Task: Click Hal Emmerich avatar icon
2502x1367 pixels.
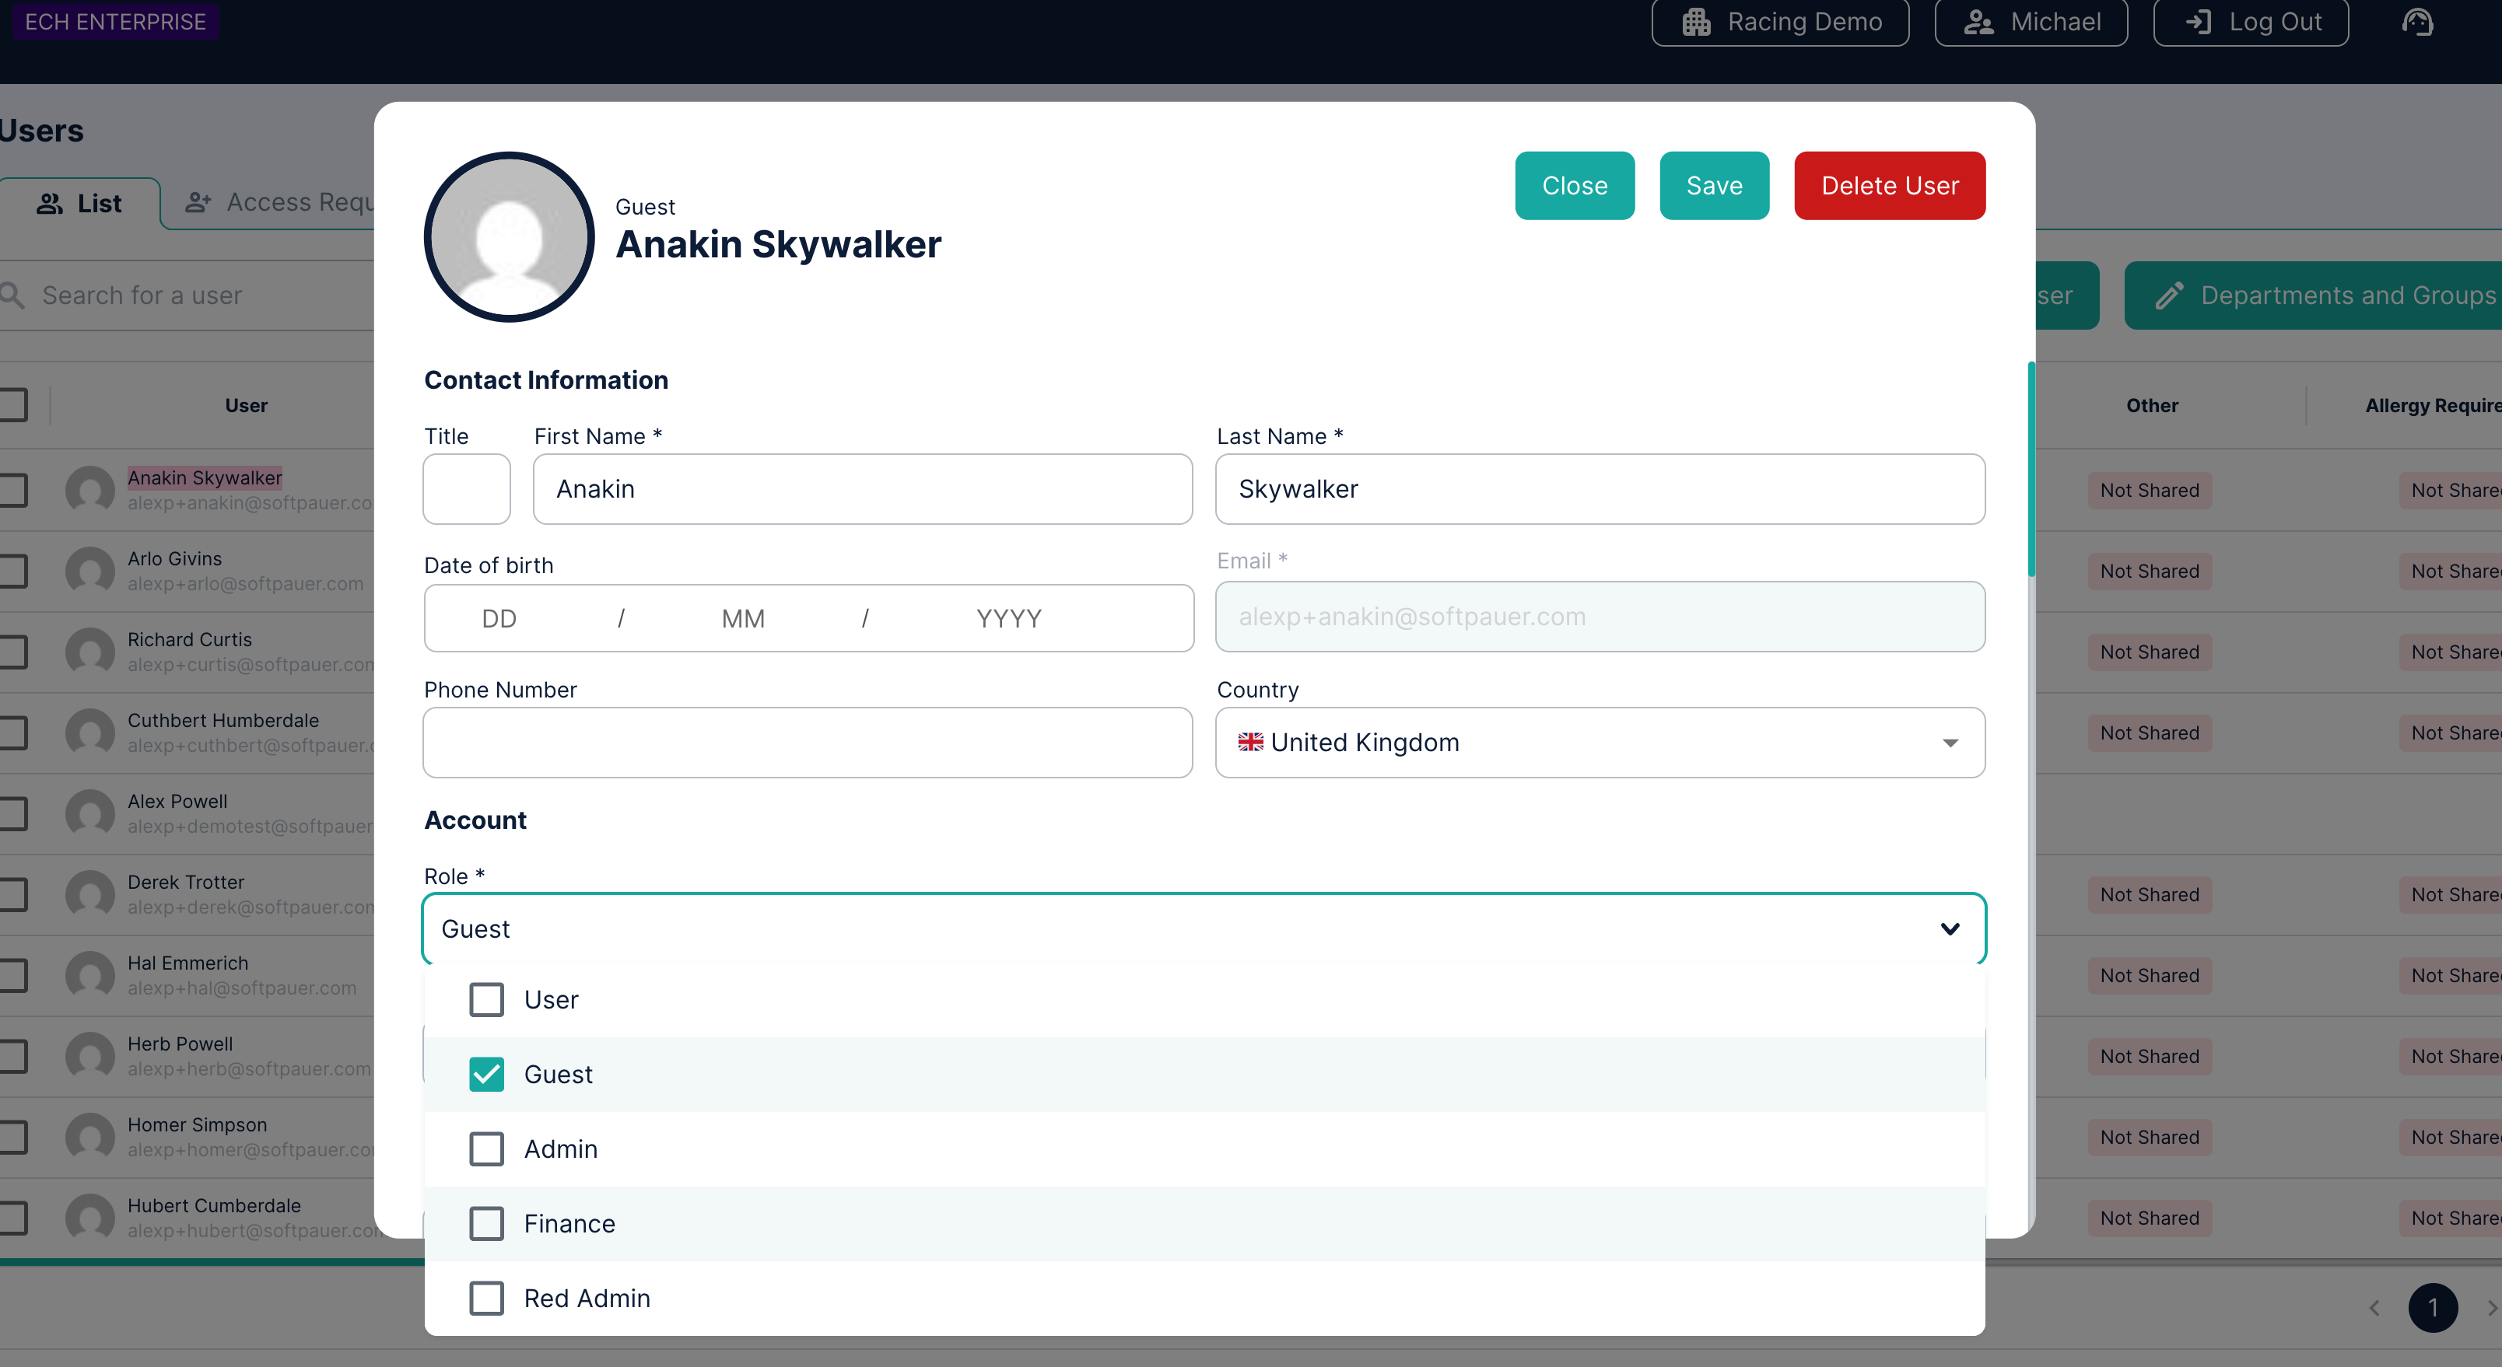Action: 90,975
